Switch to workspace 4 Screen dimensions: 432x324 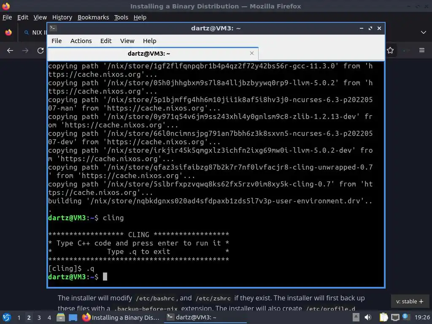click(49, 318)
